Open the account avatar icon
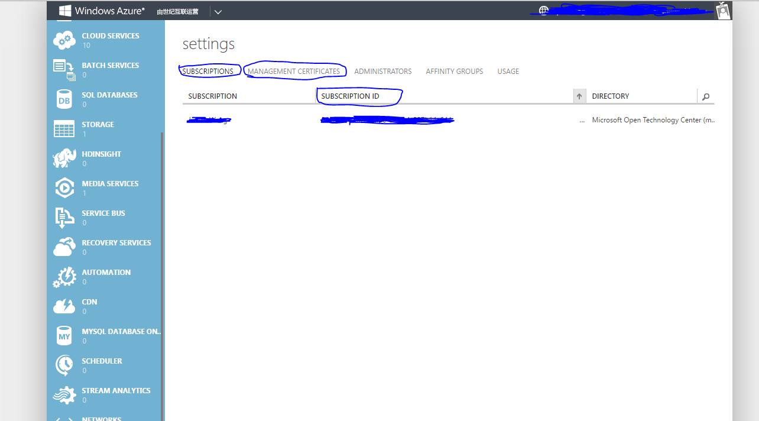Image resolution: width=759 pixels, height=421 pixels. (x=723, y=10)
